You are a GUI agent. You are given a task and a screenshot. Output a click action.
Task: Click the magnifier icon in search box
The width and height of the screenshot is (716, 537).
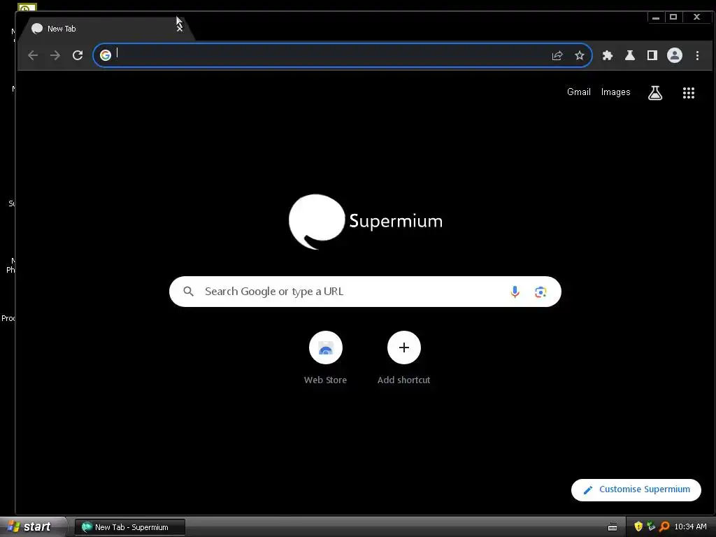[188, 292]
